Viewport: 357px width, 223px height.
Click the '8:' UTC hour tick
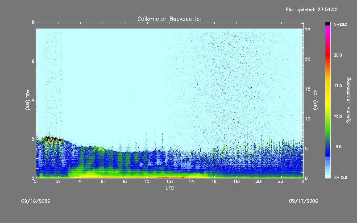click(x=125, y=182)
